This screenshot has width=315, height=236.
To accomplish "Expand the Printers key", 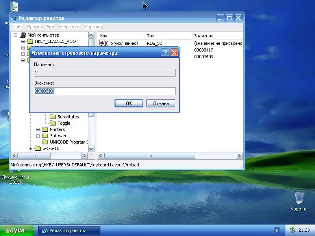I will pyautogui.click(x=38, y=129).
